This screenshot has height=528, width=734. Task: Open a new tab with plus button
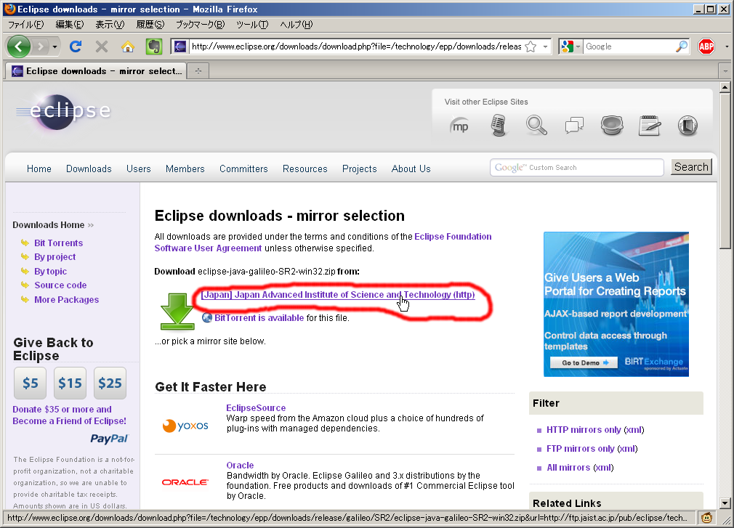point(198,71)
